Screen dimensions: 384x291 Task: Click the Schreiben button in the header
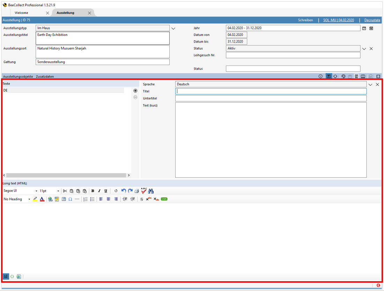point(305,20)
